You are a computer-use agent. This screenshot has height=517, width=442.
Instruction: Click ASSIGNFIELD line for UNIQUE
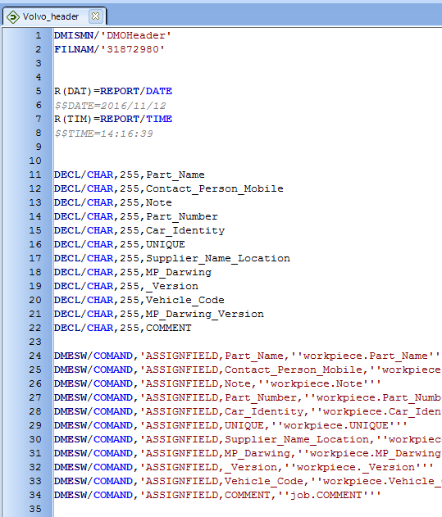pyautogui.click(x=230, y=425)
